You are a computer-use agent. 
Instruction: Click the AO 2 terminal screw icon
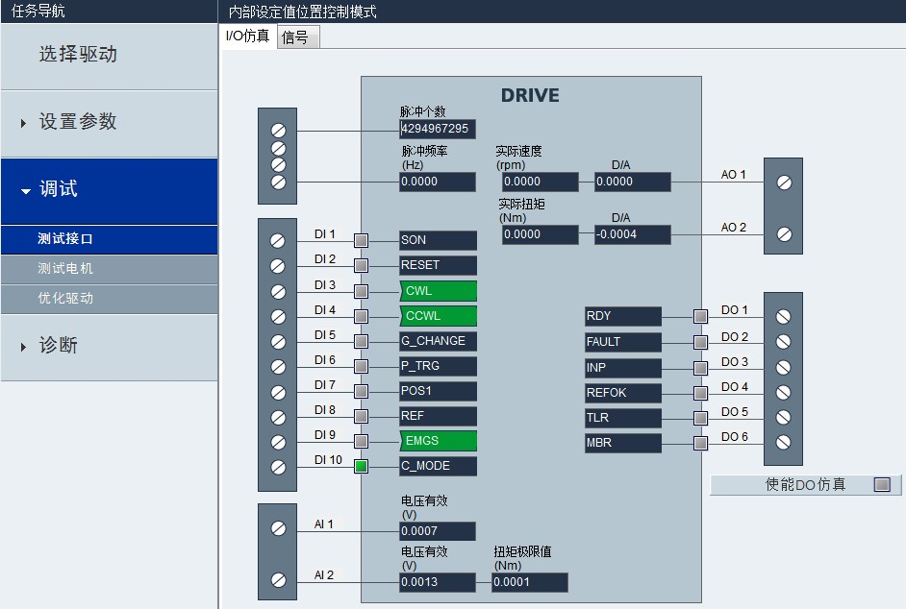click(784, 234)
